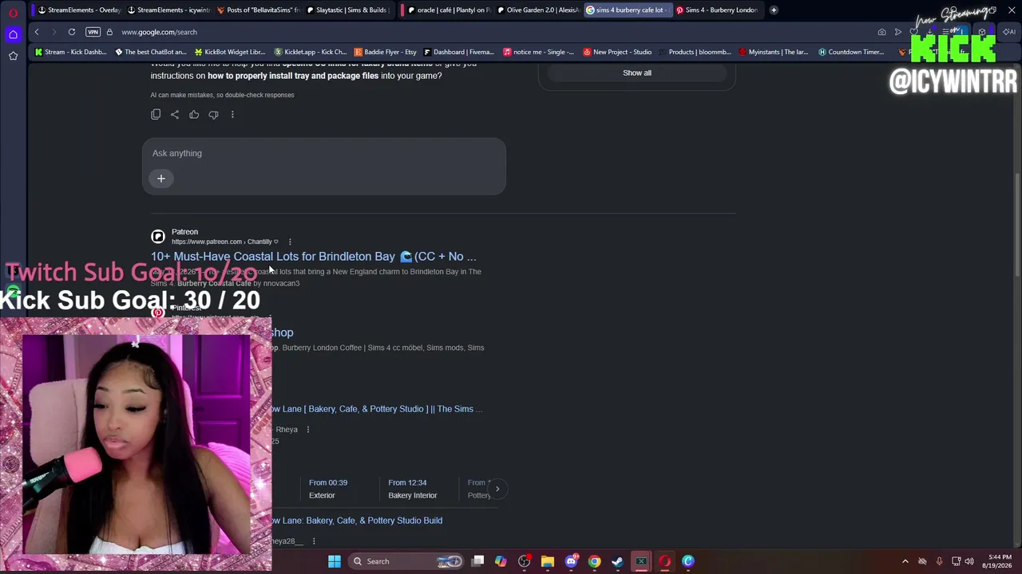Open the Baddie Flyer - Etsy bookmark
This screenshot has width=1022, height=574.
[386, 52]
